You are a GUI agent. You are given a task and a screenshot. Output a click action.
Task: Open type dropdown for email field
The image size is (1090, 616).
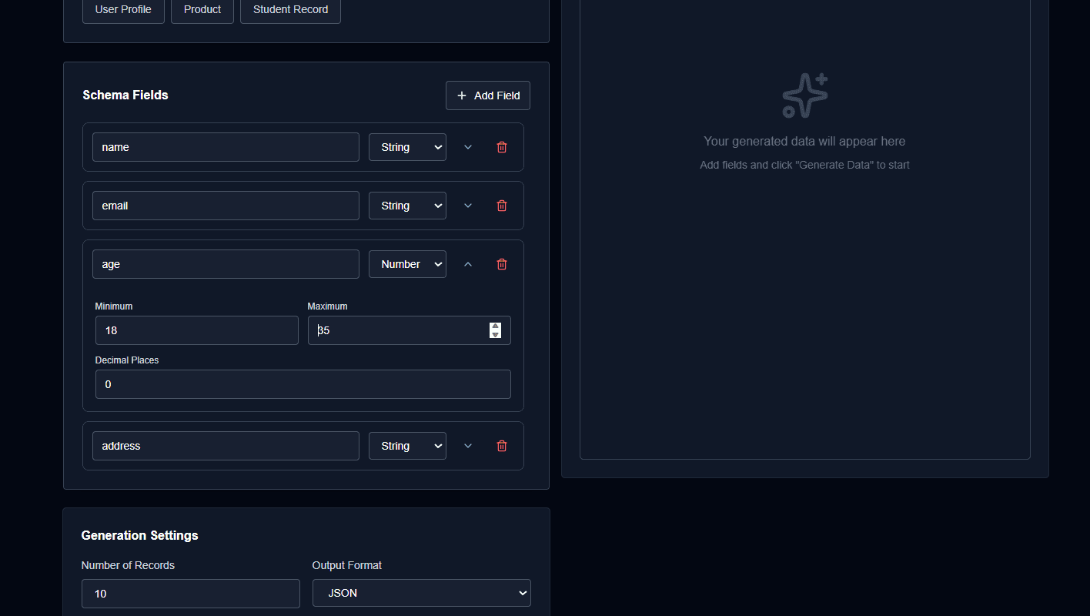(x=407, y=206)
